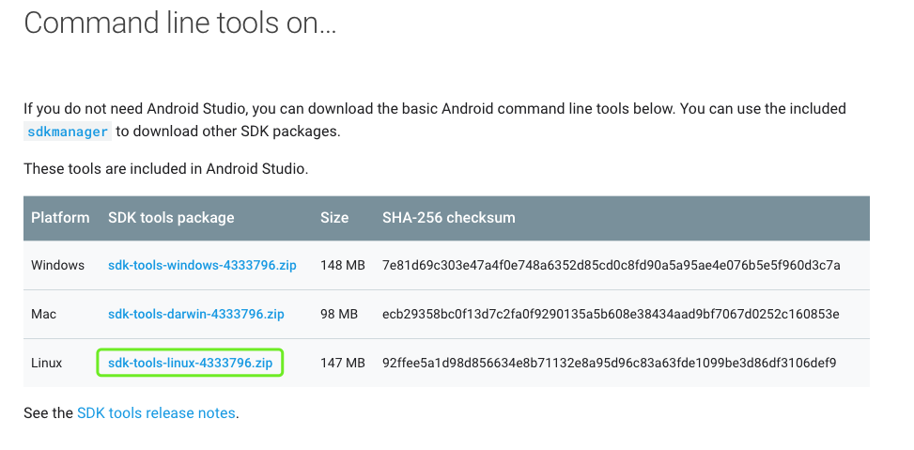Click the 'Command line tools on...' heading
The height and width of the screenshot is (450, 914).
pos(179,23)
